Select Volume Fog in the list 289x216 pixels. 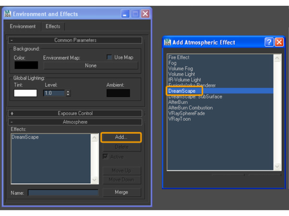pyautogui.click(x=180, y=69)
